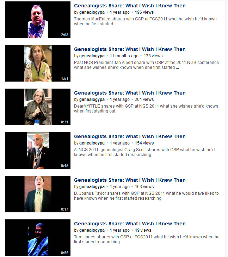228x257 pixels.
Task: Open the Thomas MacEntee video thumbnail
Action: (x=38, y=20)
